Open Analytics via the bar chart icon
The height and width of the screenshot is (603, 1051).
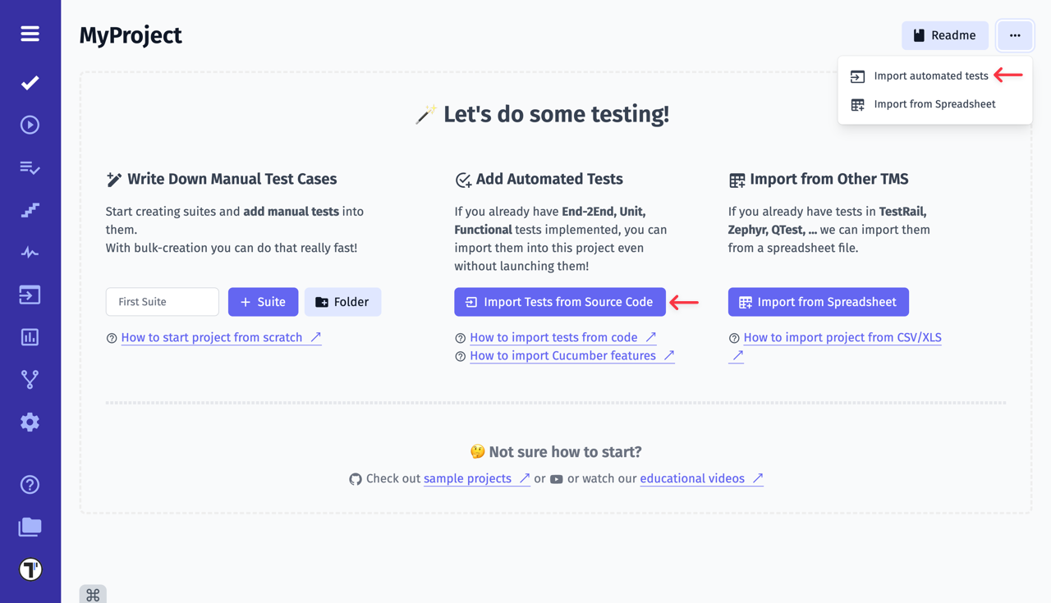pos(30,336)
